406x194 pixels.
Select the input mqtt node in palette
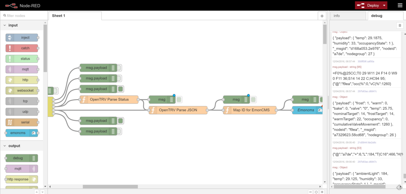[22, 69]
